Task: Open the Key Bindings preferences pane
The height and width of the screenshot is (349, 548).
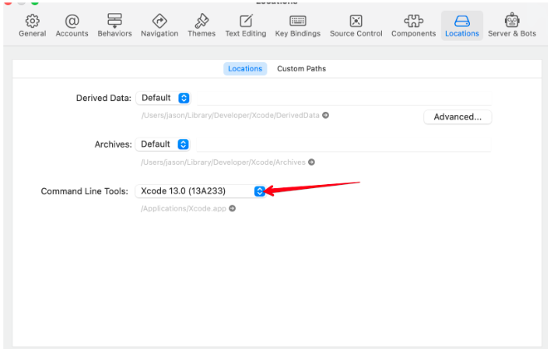Action: pyautogui.click(x=298, y=26)
